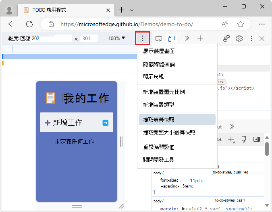Edit the --spacing value .3rem

[x=187, y=186]
